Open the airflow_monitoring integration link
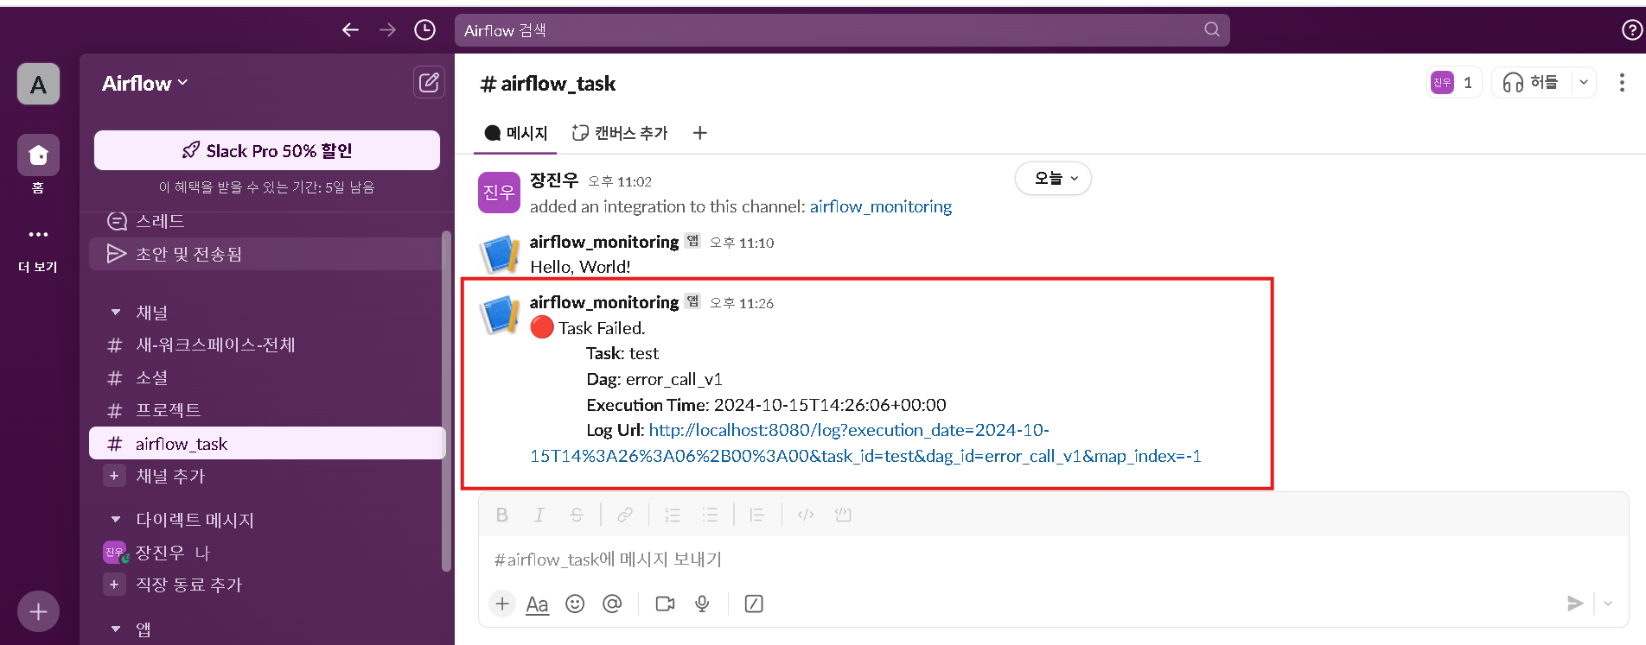The width and height of the screenshot is (1646, 645). (880, 206)
